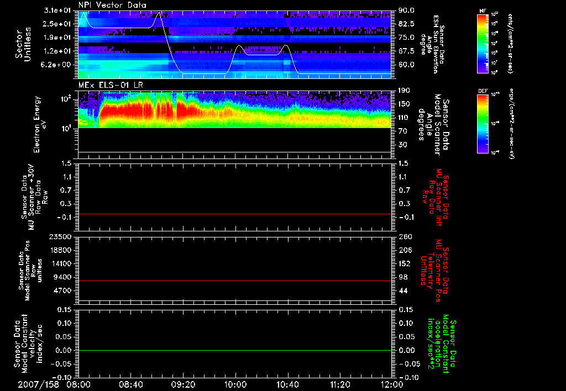The width and height of the screenshot is (566, 391).
Task: Click the "70" scanner angle tick
Action: click(x=402, y=131)
